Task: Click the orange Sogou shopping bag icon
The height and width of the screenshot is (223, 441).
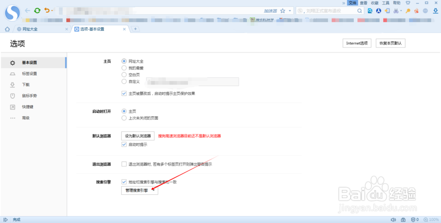Action: [x=417, y=11]
